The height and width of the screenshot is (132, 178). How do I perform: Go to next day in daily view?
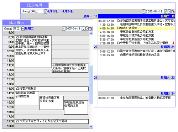pyautogui.click(x=87, y=28)
